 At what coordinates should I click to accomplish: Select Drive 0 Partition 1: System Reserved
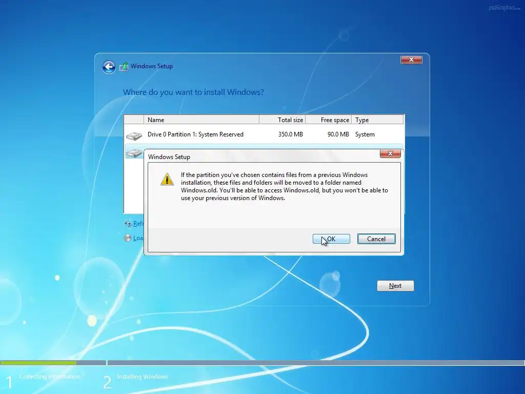264,134
